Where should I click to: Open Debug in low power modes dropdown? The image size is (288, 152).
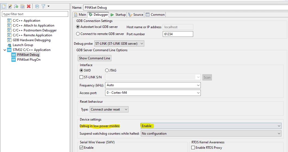pyautogui.click(x=211, y=126)
